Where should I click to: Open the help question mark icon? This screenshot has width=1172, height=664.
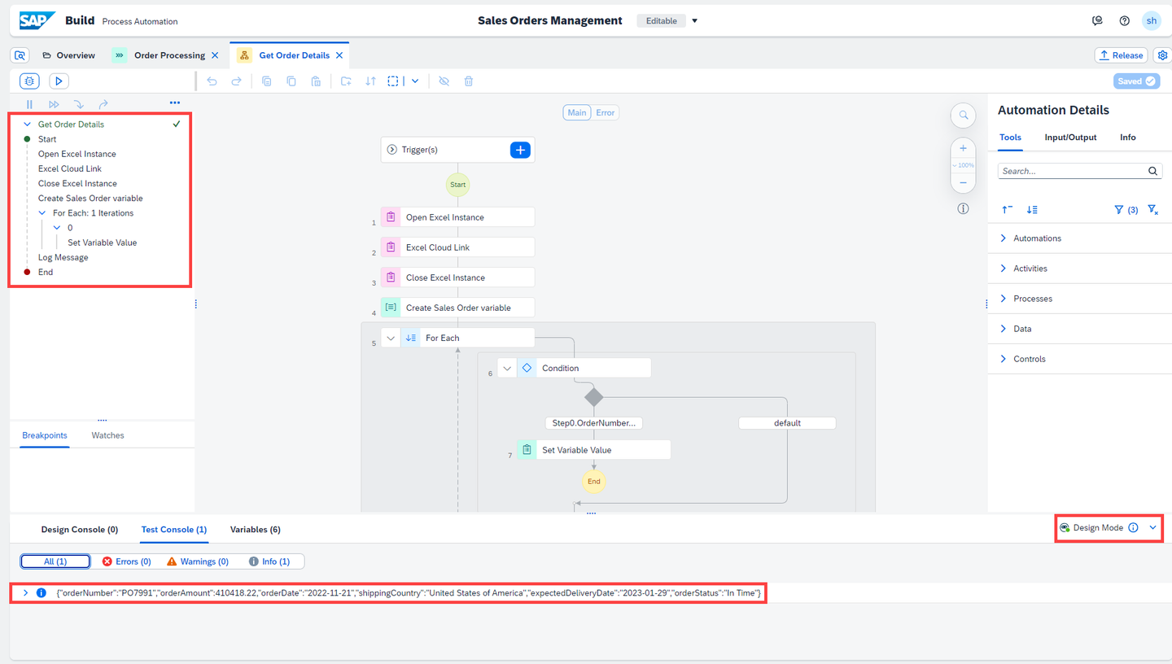[x=1125, y=21]
